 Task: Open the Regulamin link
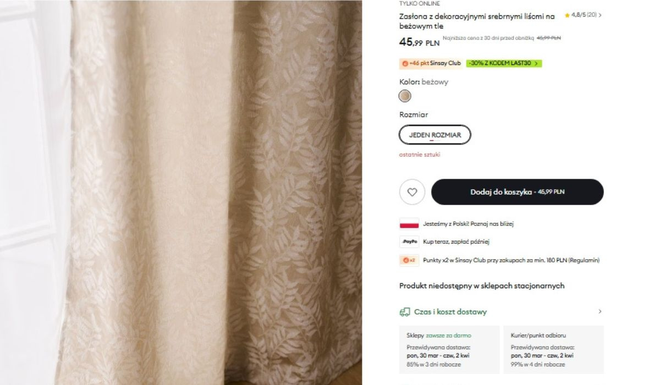(585, 260)
